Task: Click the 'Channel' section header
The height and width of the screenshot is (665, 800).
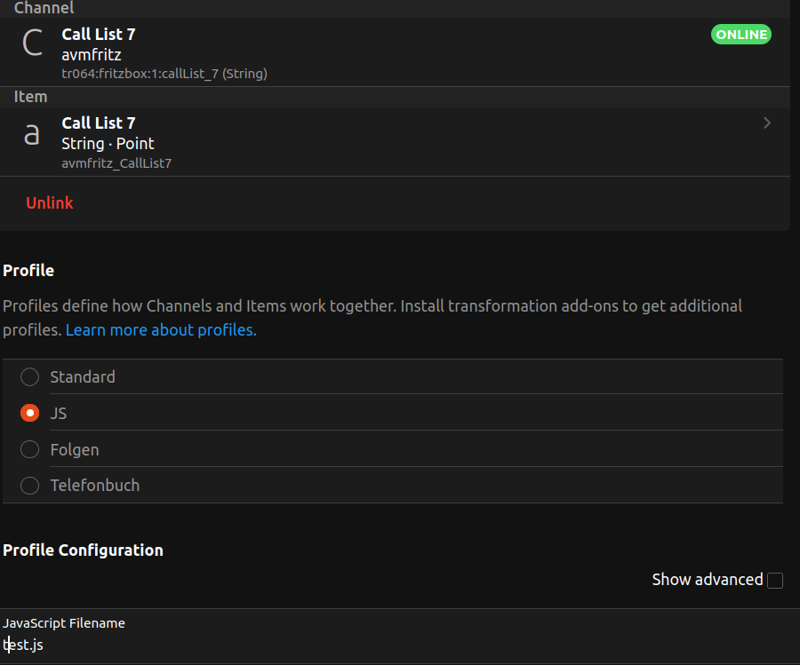Action: [x=44, y=8]
